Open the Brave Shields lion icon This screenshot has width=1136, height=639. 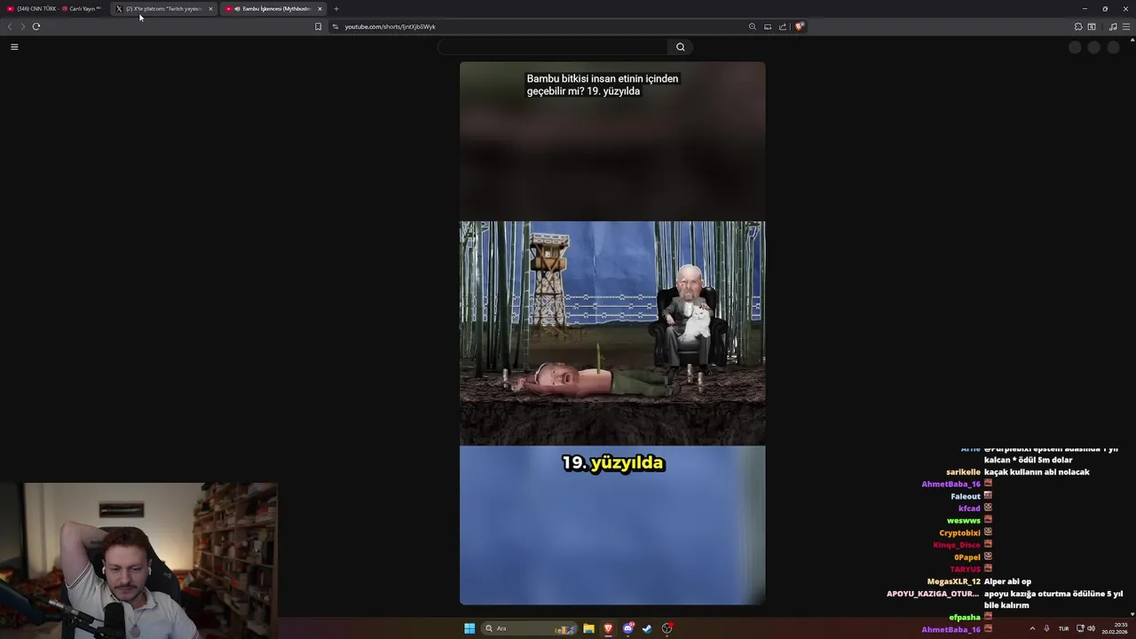tap(799, 27)
